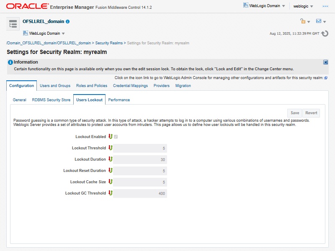Click the Lockout Threshold input field
The image size is (335, 251).
click(140, 148)
